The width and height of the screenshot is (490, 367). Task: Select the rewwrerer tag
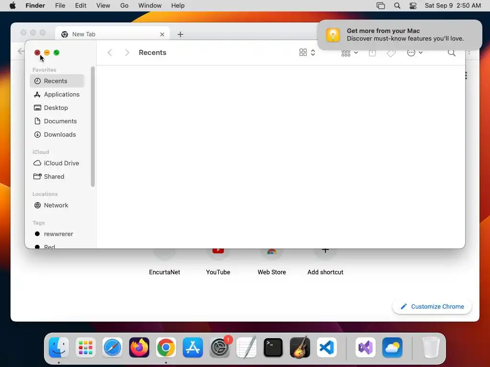pos(57,234)
